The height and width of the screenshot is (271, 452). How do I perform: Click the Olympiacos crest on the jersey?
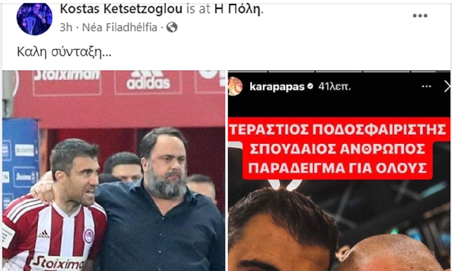(89, 235)
